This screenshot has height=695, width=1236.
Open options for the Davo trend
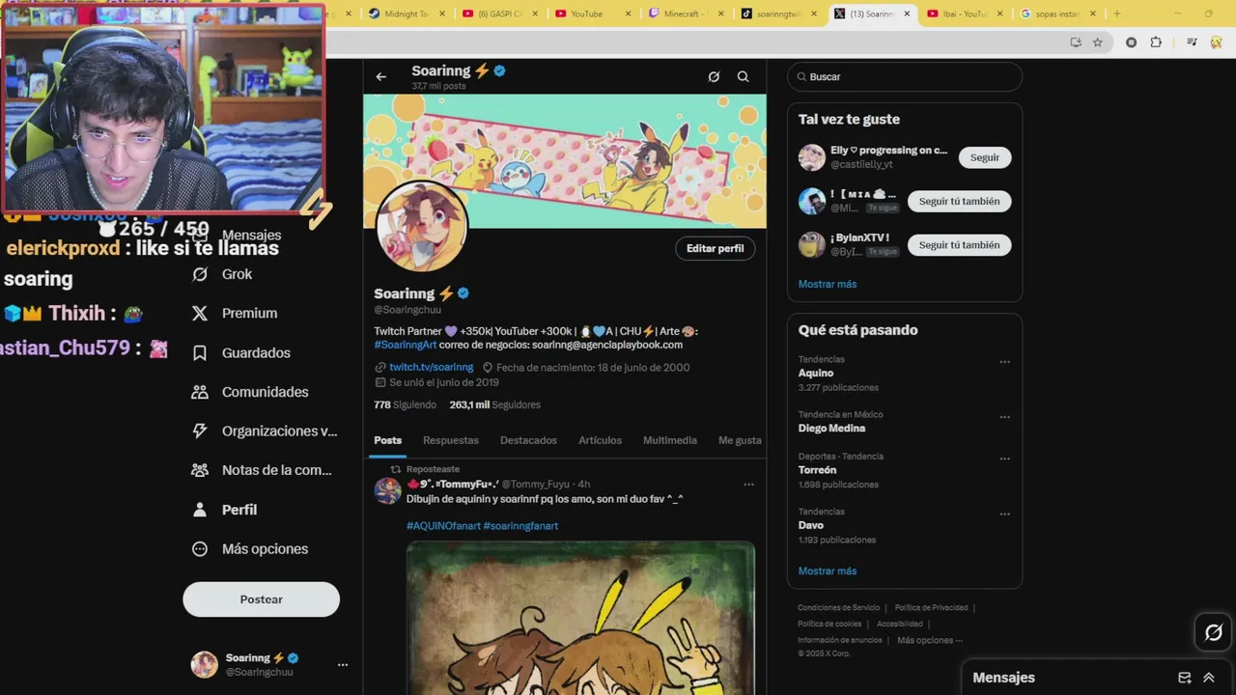(x=1004, y=514)
